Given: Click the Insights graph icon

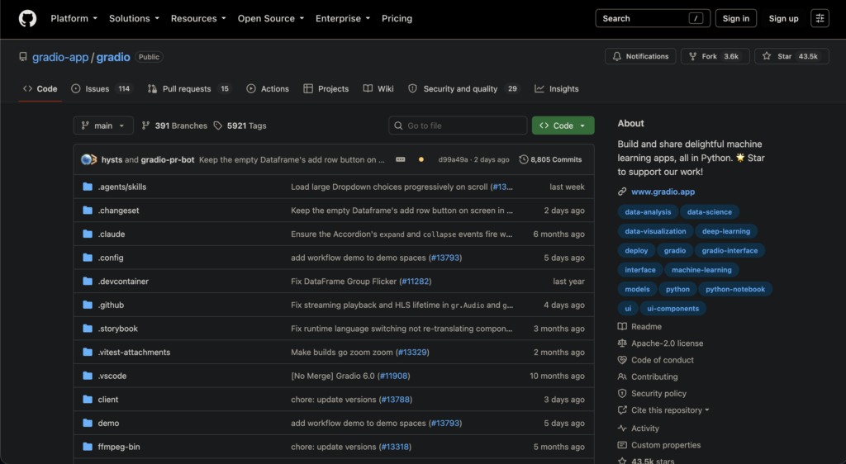Looking at the screenshot, I should pyautogui.click(x=539, y=88).
